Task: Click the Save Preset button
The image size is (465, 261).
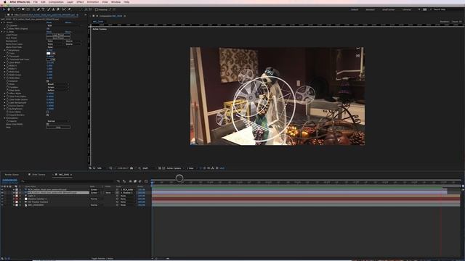Action: pos(58,38)
